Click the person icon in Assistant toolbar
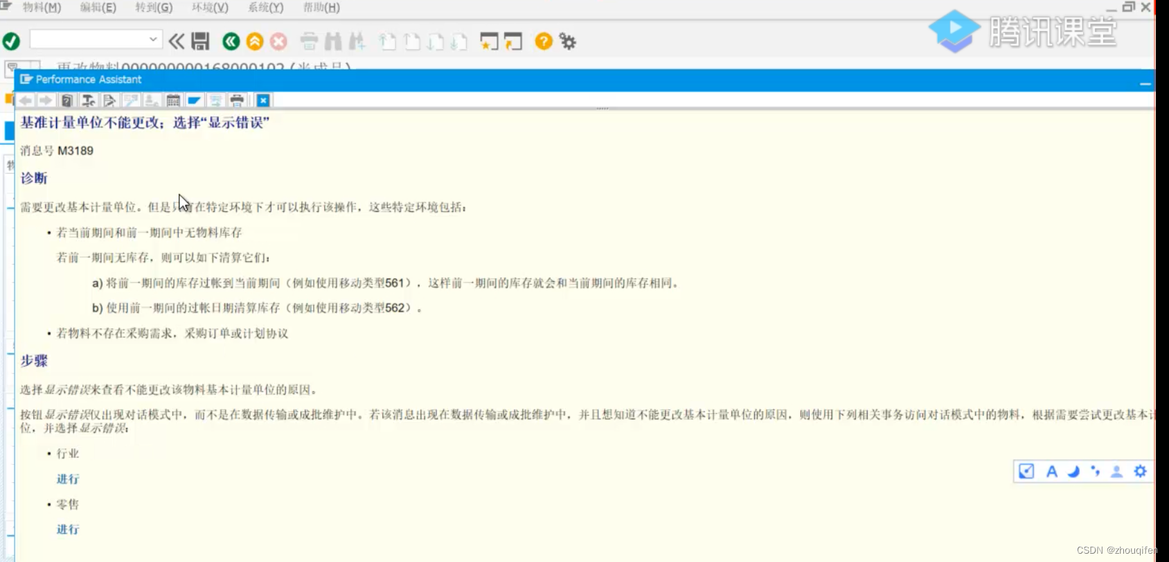The image size is (1169, 562). 152,100
